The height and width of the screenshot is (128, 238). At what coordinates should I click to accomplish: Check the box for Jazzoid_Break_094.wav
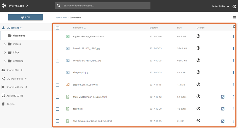tap(57, 85)
